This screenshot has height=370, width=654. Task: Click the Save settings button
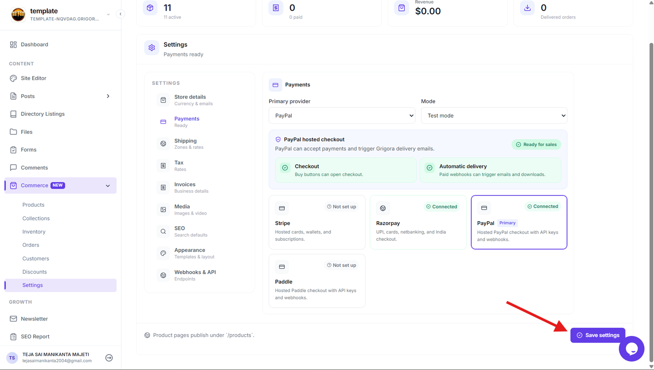coord(598,335)
